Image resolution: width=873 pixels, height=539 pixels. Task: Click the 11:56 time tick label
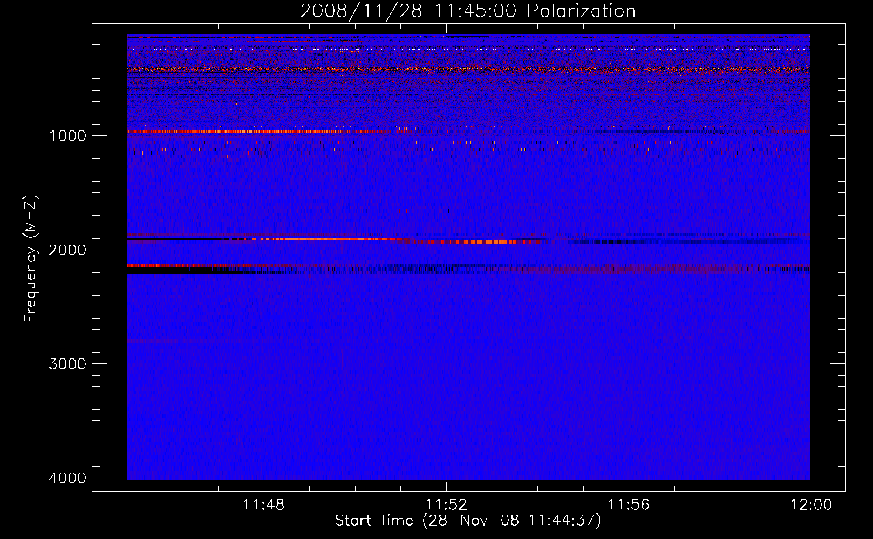[x=629, y=505]
